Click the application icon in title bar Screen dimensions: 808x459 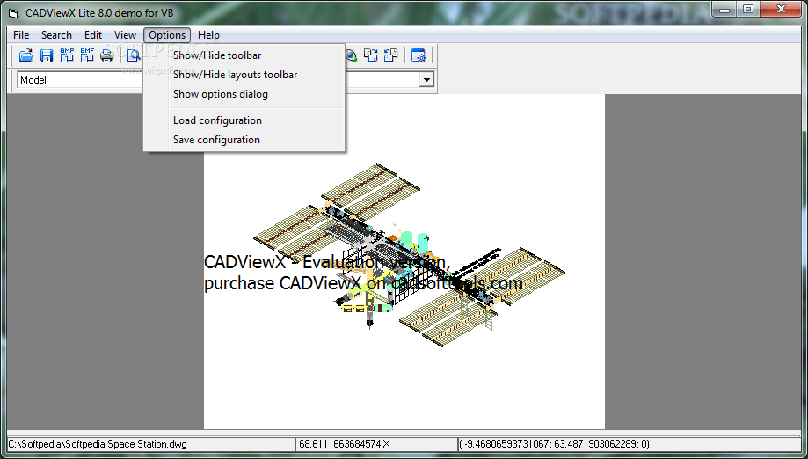click(x=14, y=13)
